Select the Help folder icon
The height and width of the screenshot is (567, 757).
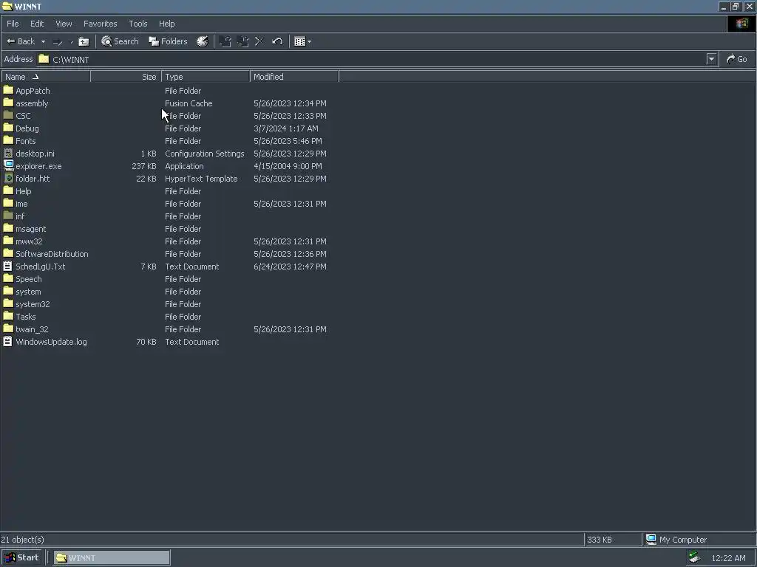[x=8, y=190]
